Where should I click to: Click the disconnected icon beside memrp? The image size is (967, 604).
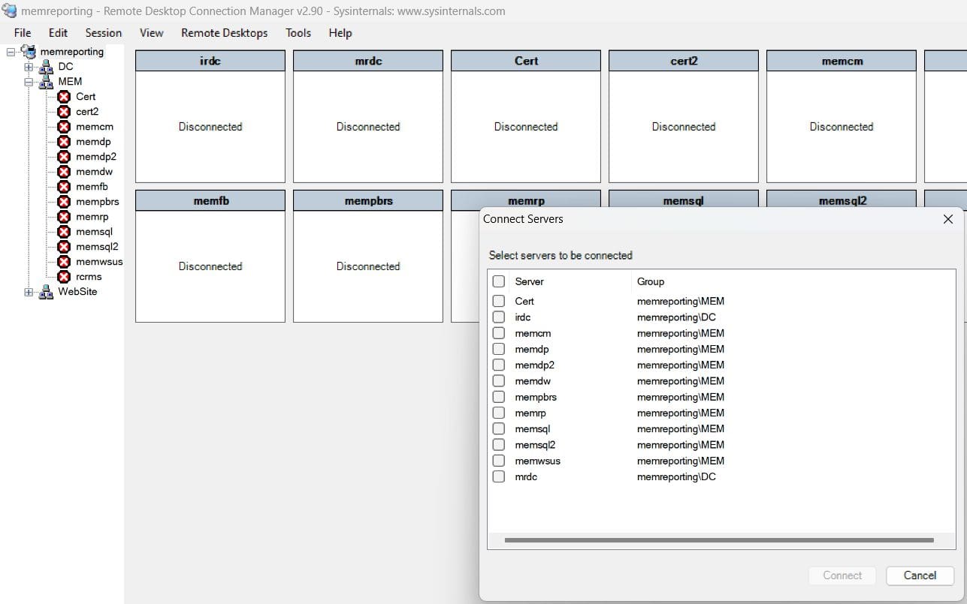[64, 217]
